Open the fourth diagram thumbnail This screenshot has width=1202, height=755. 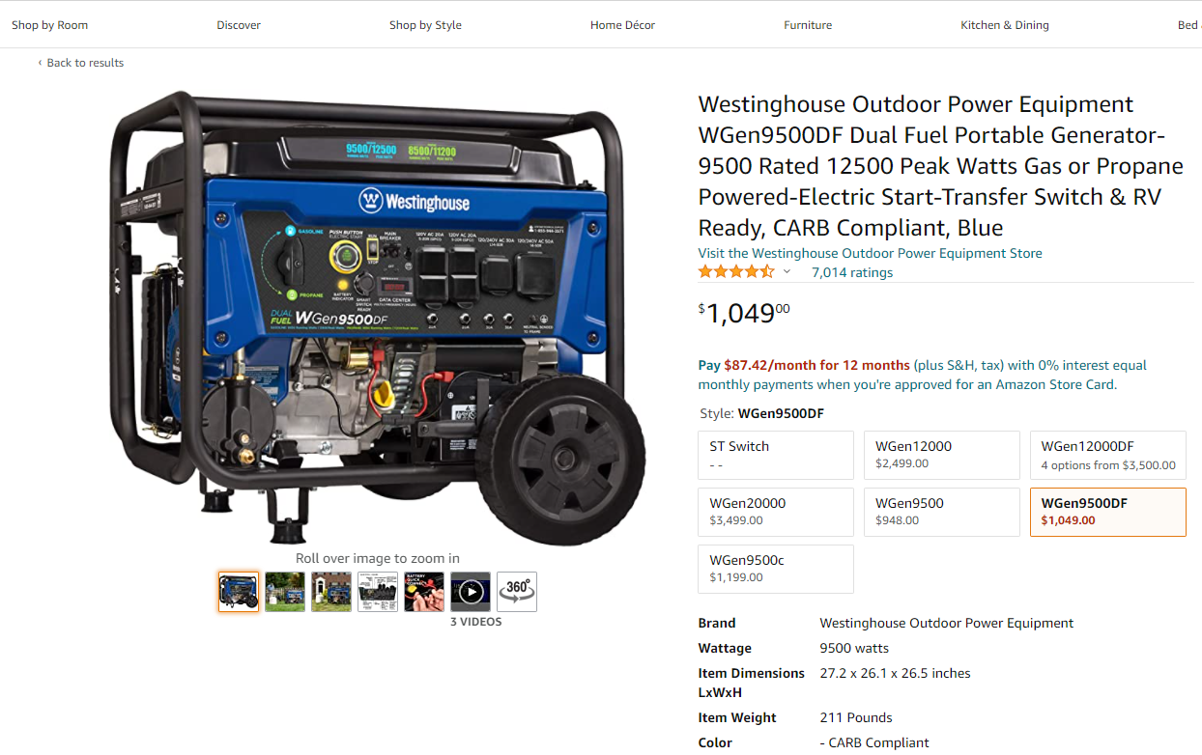[378, 592]
